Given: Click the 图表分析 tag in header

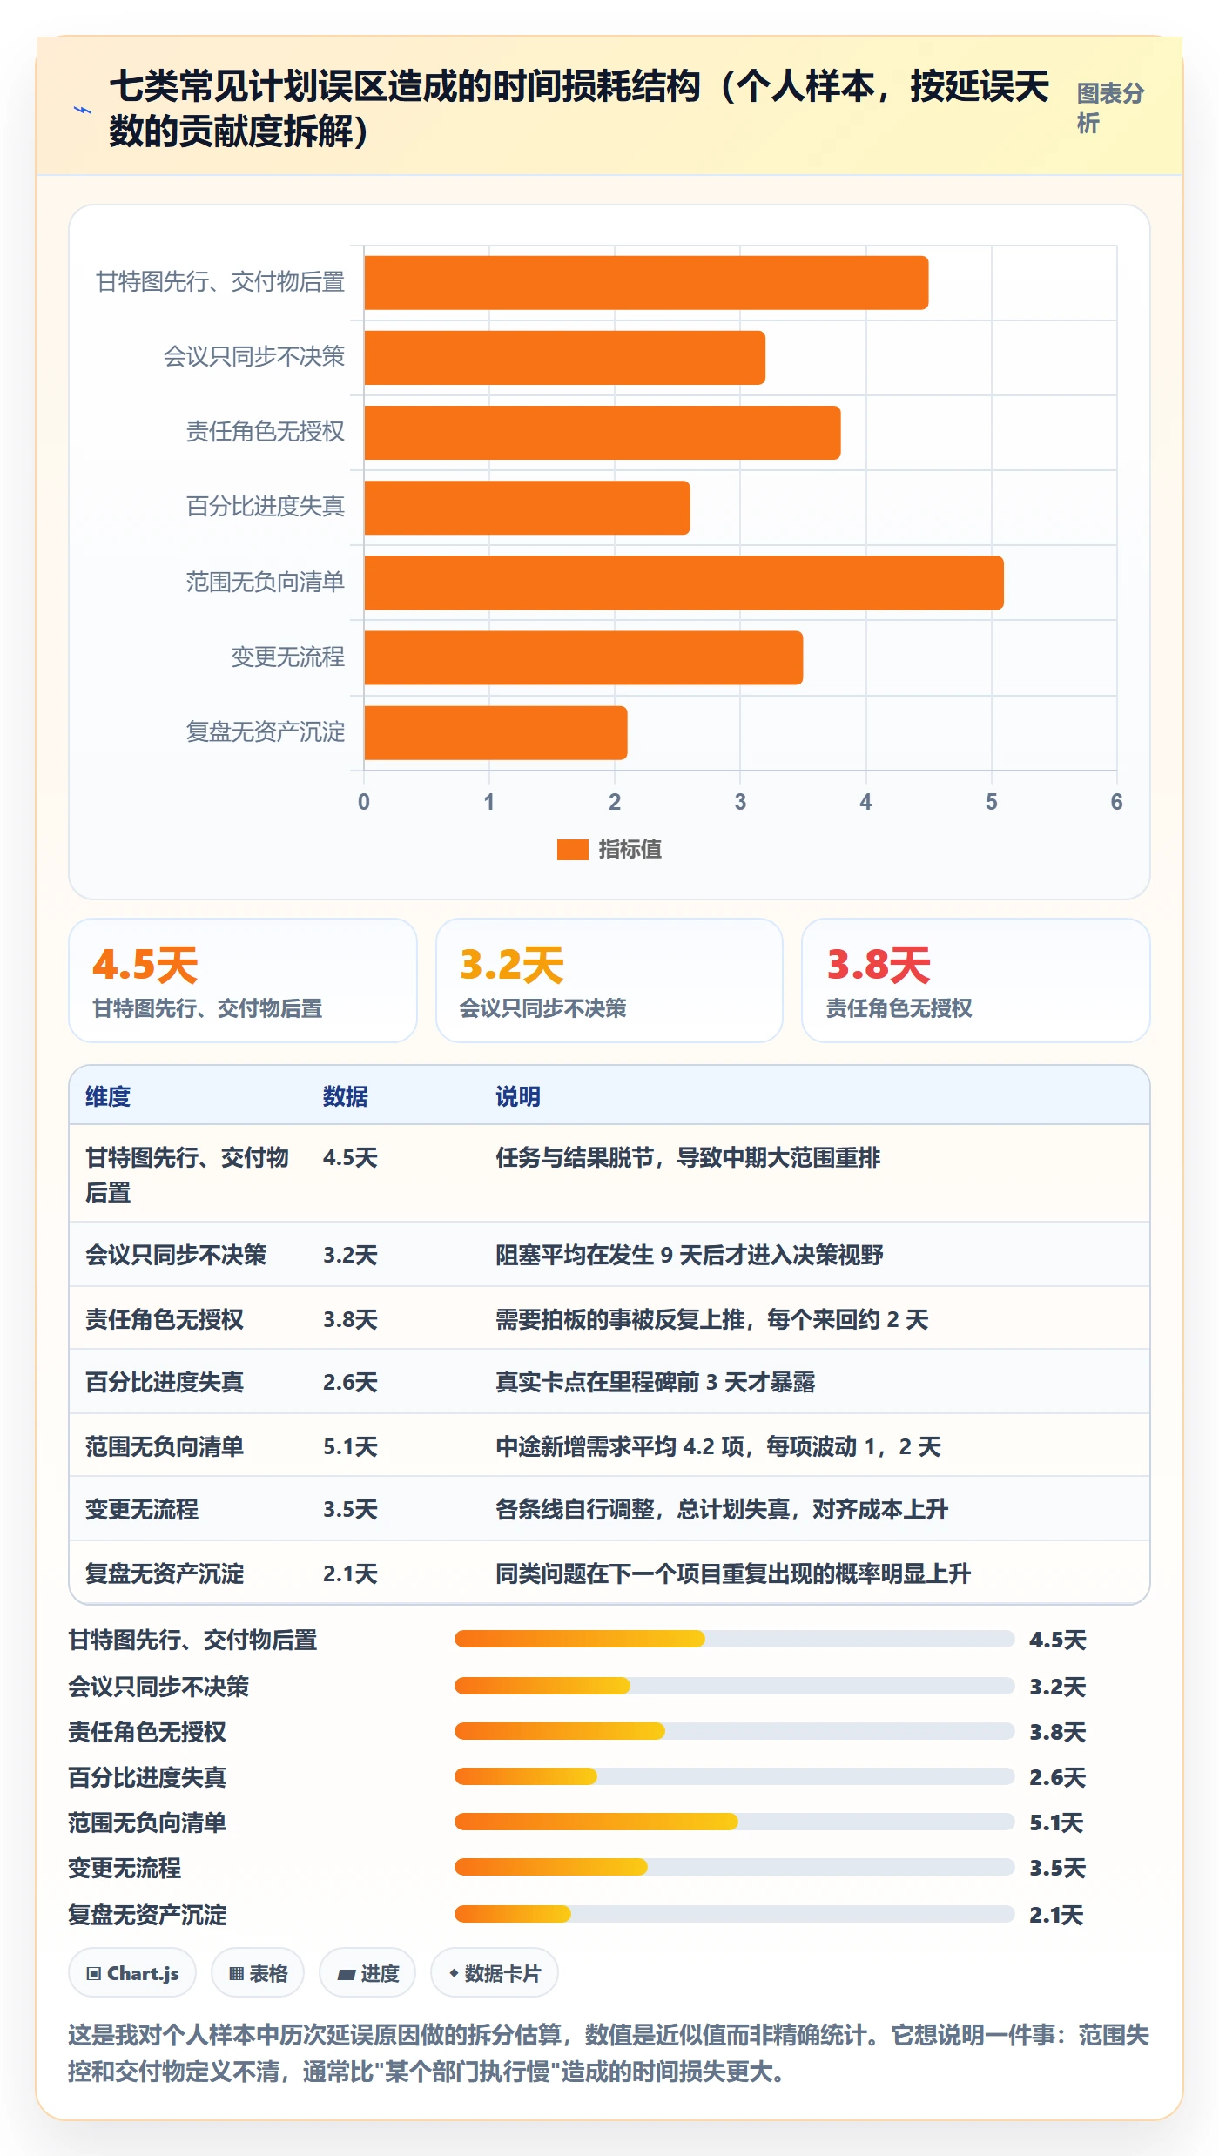Looking at the screenshot, I should coord(1110,108).
